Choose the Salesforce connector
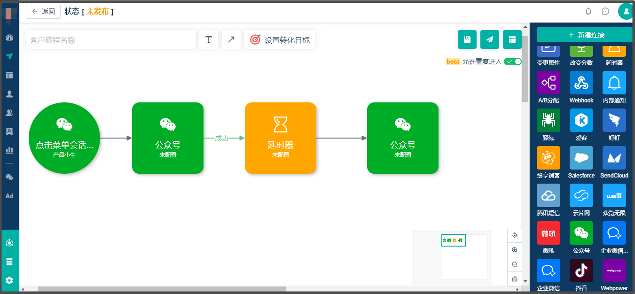 [x=581, y=162]
